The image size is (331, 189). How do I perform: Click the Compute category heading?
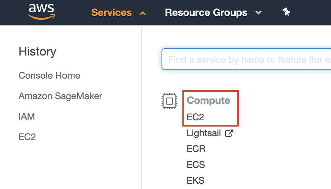coord(209,100)
